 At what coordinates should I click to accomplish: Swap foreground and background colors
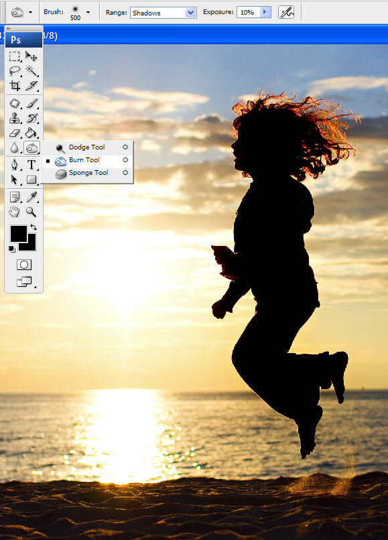(34, 227)
